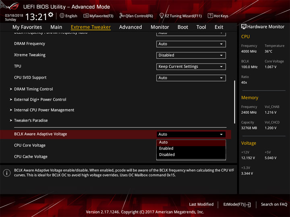Launch EZ Tuning Wizard lightbulb icon

(162, 16)
